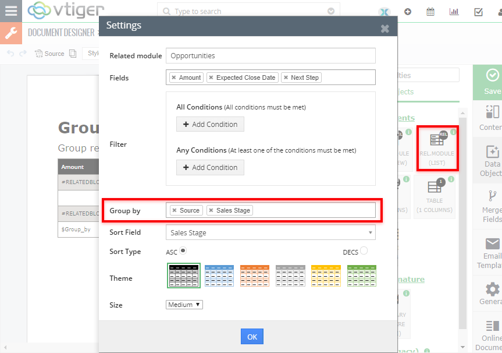Remove the Sales Stage group-by tag
The height and width of the screenshot is (353, 502).
coord(211,210)
